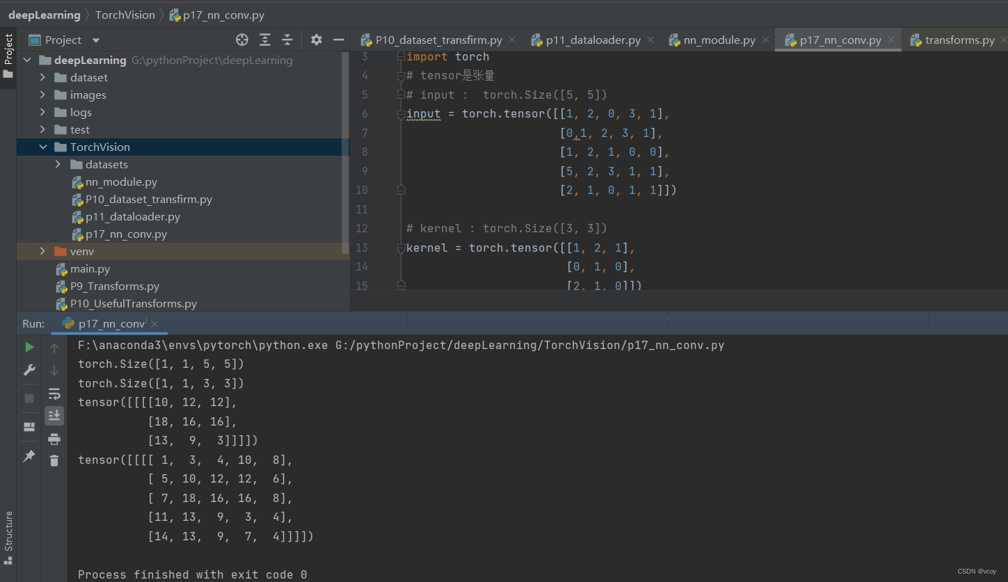Viewport: 1008px width, 582px height.
Task: Click Down the Stack Trace arrow
Action: click(54, 371)
